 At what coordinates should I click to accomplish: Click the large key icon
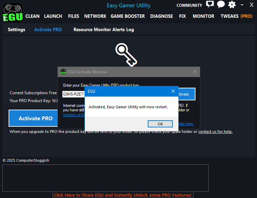pyautogui.click(x=126, y=55)
